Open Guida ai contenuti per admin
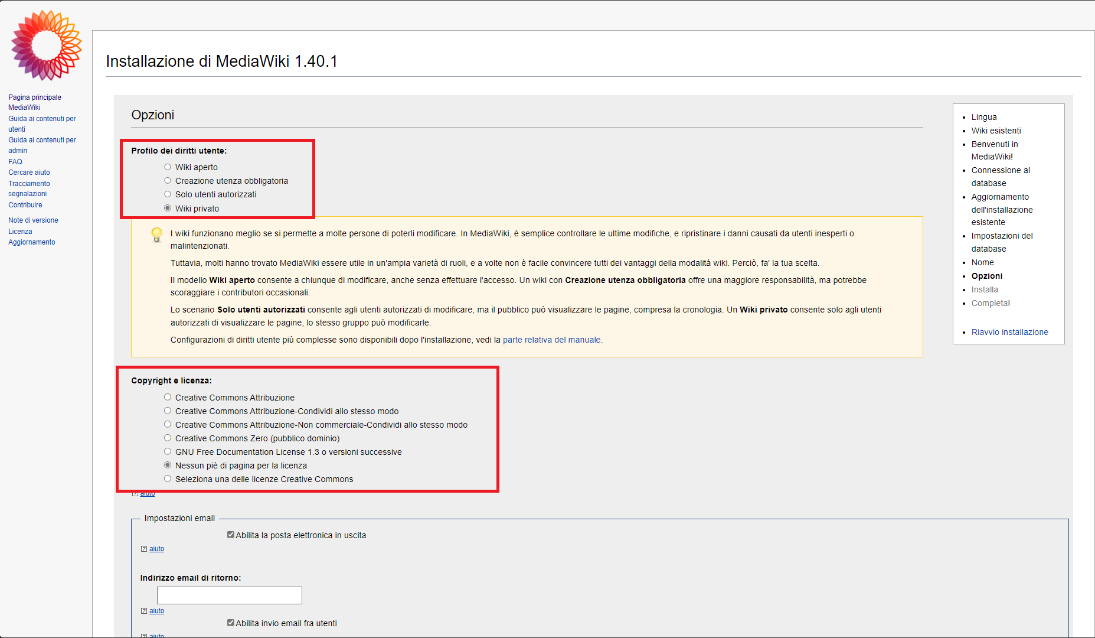 pos(42,145)
